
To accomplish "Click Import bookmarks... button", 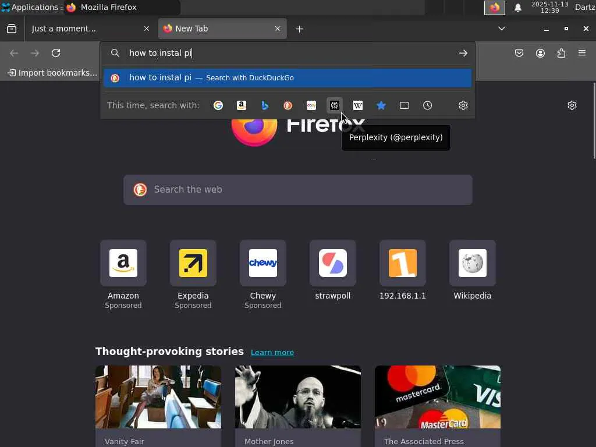I will [52, 73].
